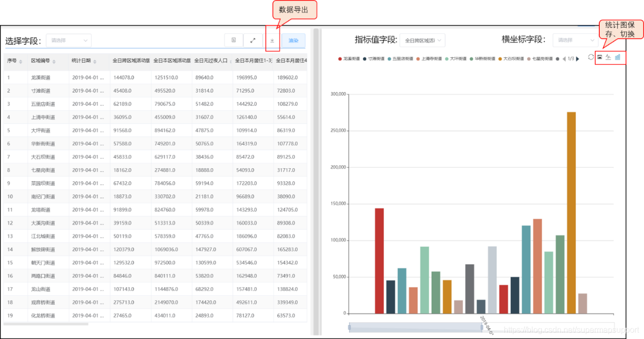The image size is (644, 339).
Task: Click the first red bar in chart
Action: (x=379, y=261)
